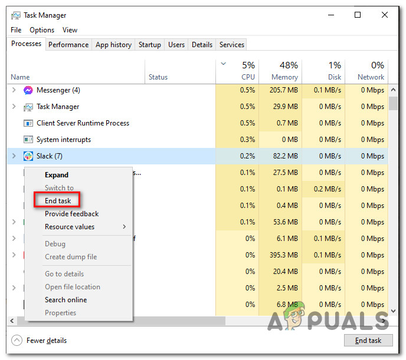
Task: Open the File menu
Action: pos(16,30)
